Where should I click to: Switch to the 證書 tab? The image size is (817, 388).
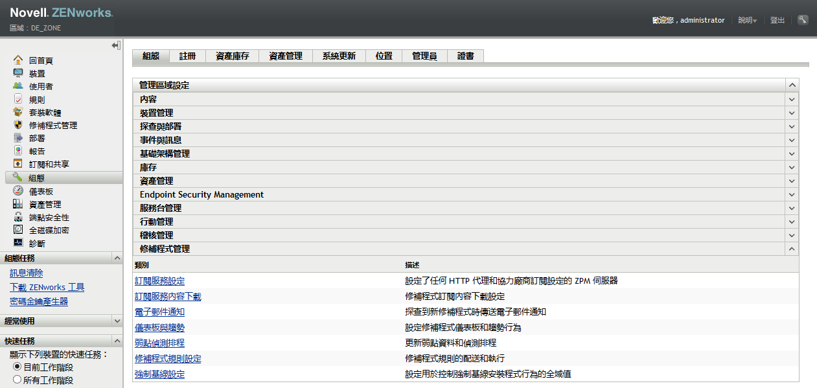pos(465,56)
